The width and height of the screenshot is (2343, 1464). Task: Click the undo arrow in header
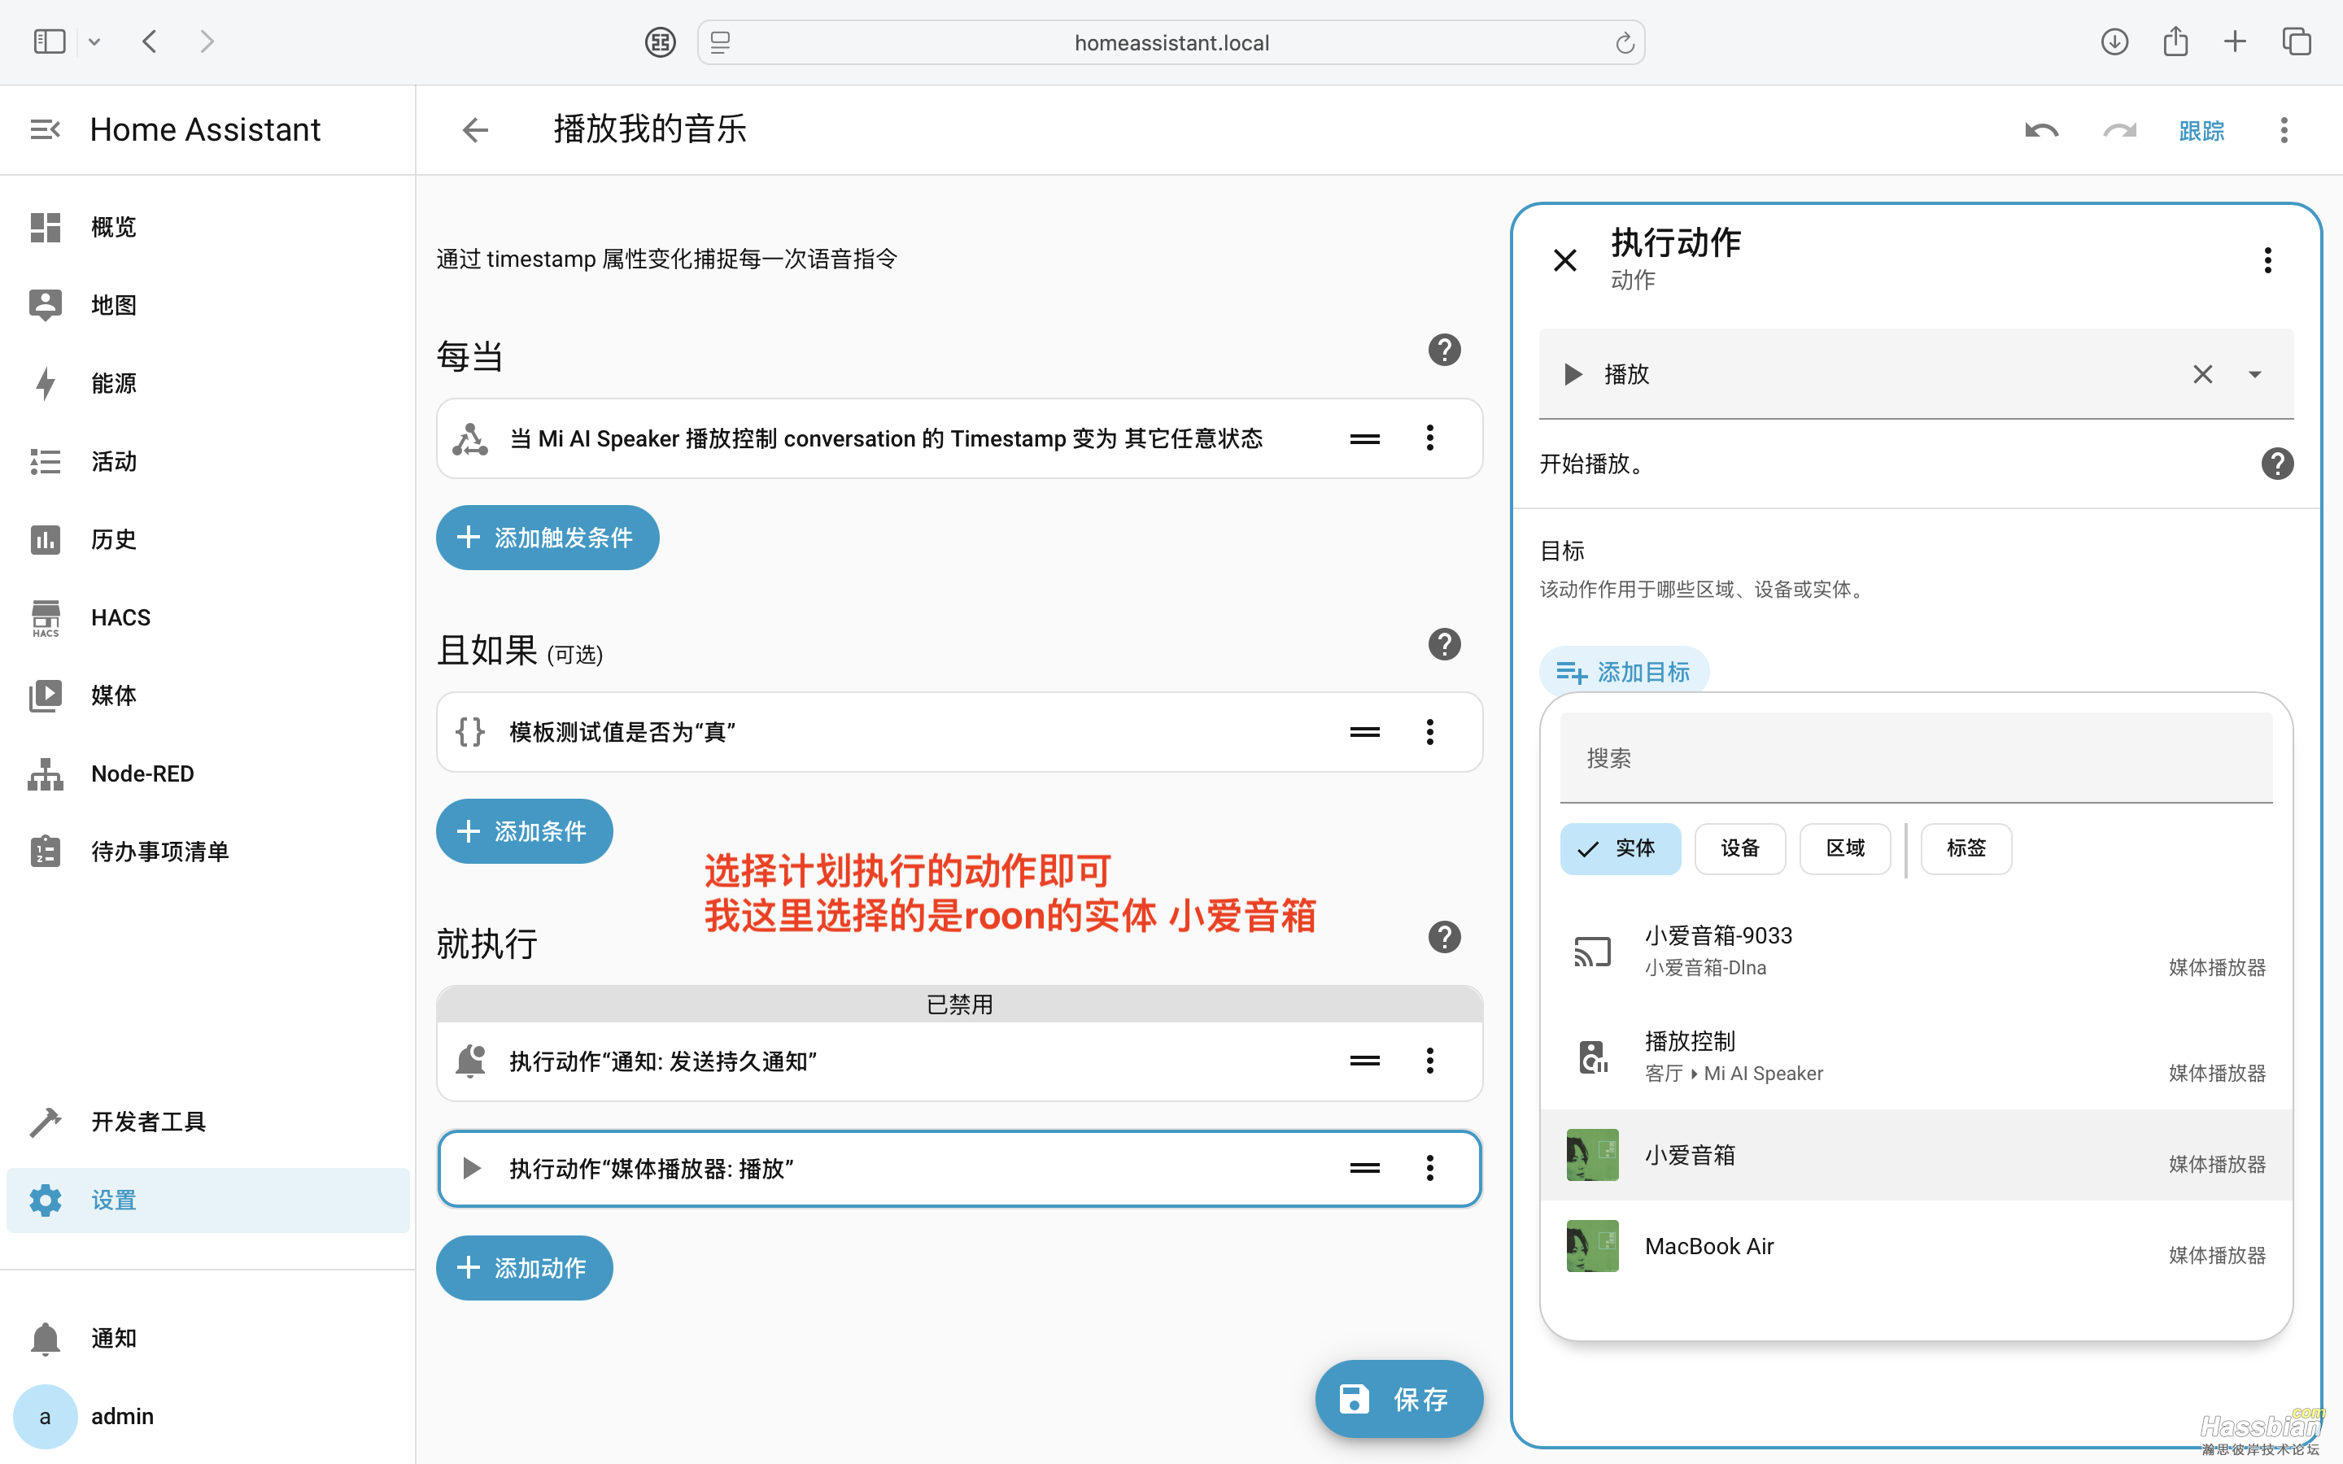click(2041, 131)
